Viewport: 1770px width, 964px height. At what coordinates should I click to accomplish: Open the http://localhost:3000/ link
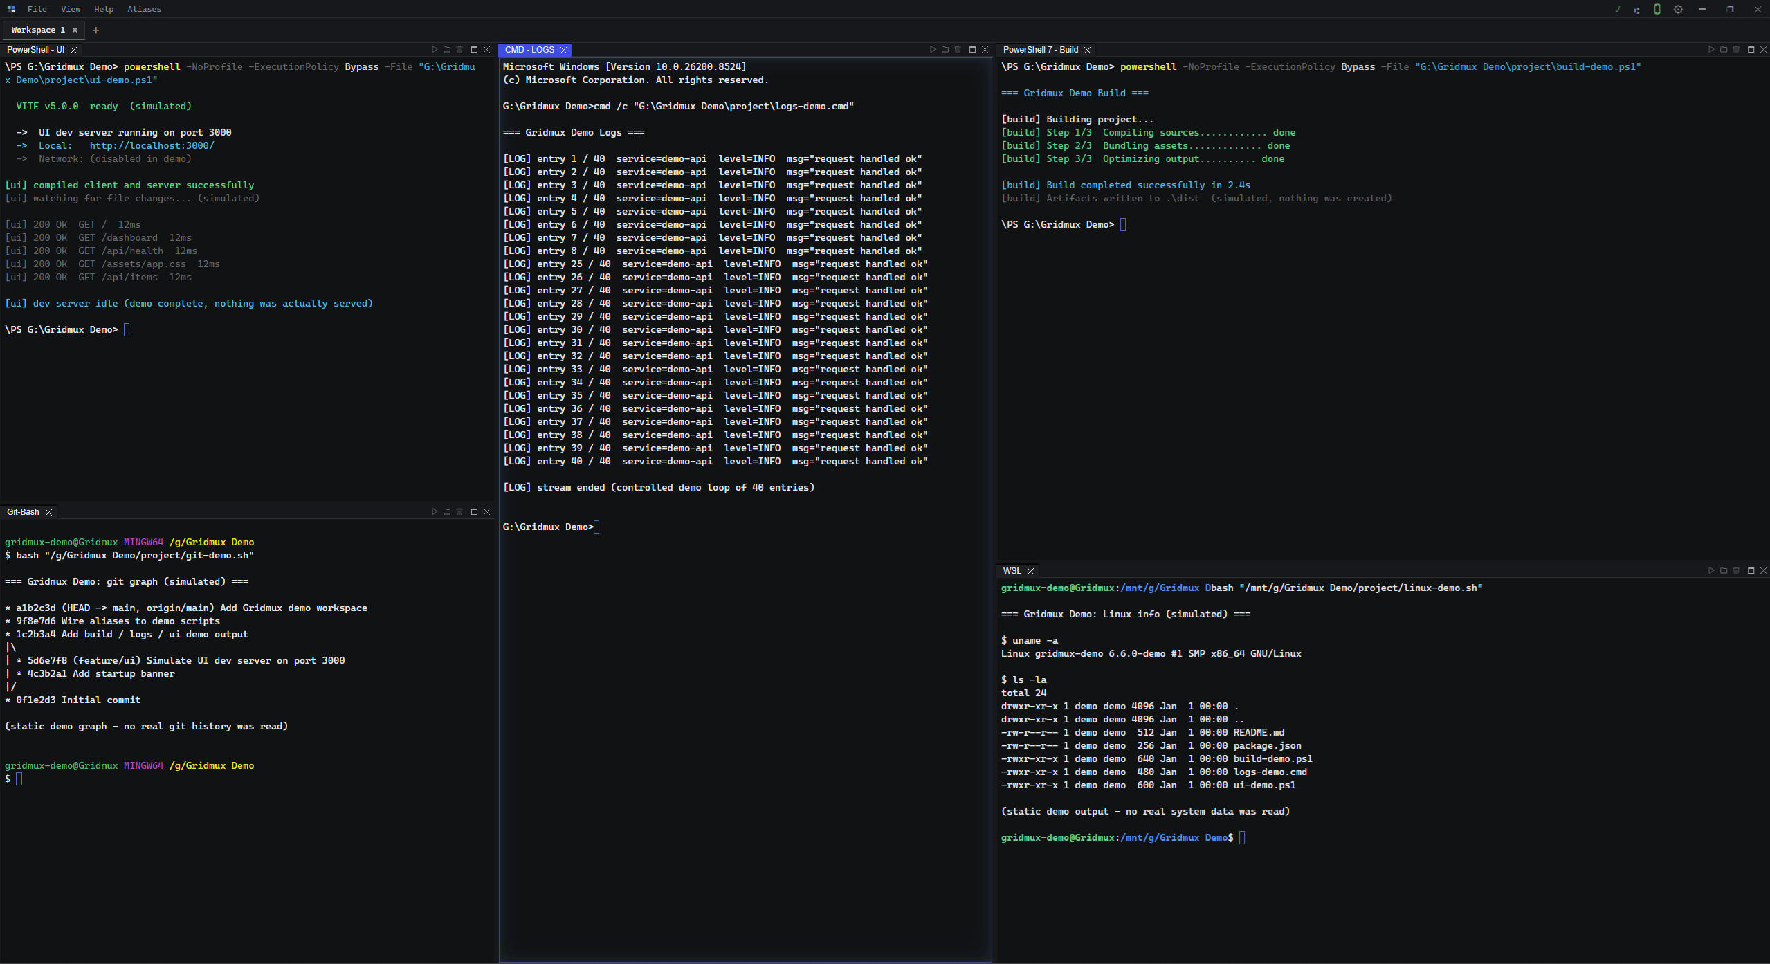click(152, 146)
